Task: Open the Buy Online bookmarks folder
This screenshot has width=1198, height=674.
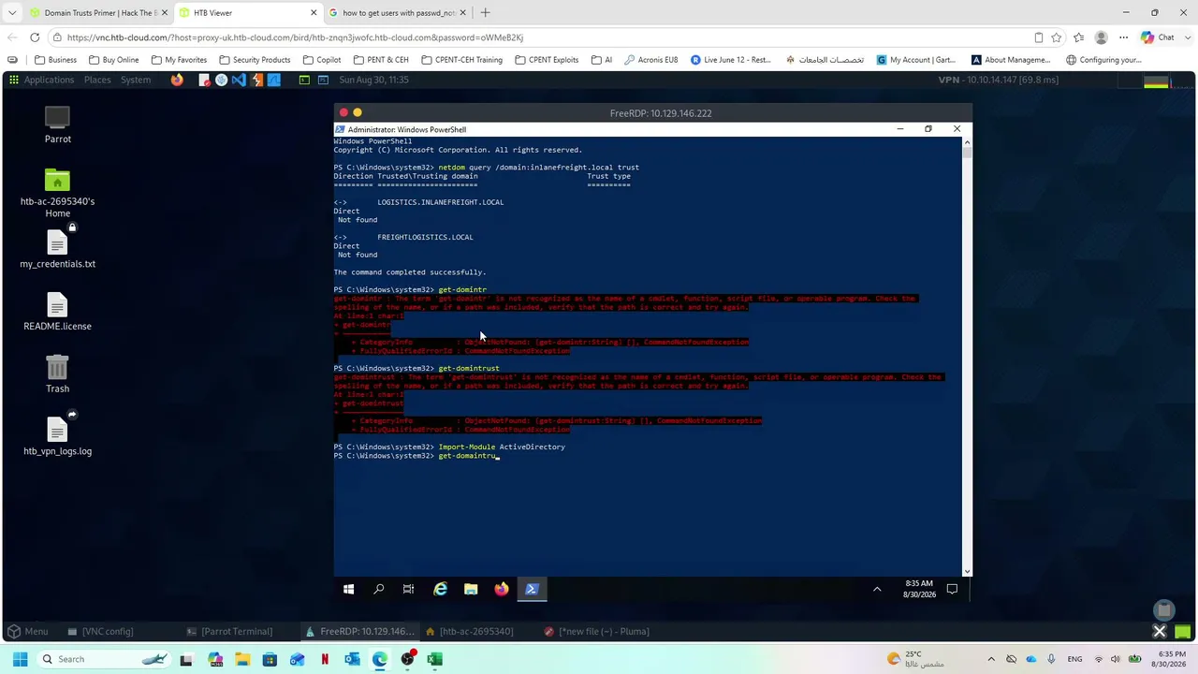Action: (x=113, y=60)
